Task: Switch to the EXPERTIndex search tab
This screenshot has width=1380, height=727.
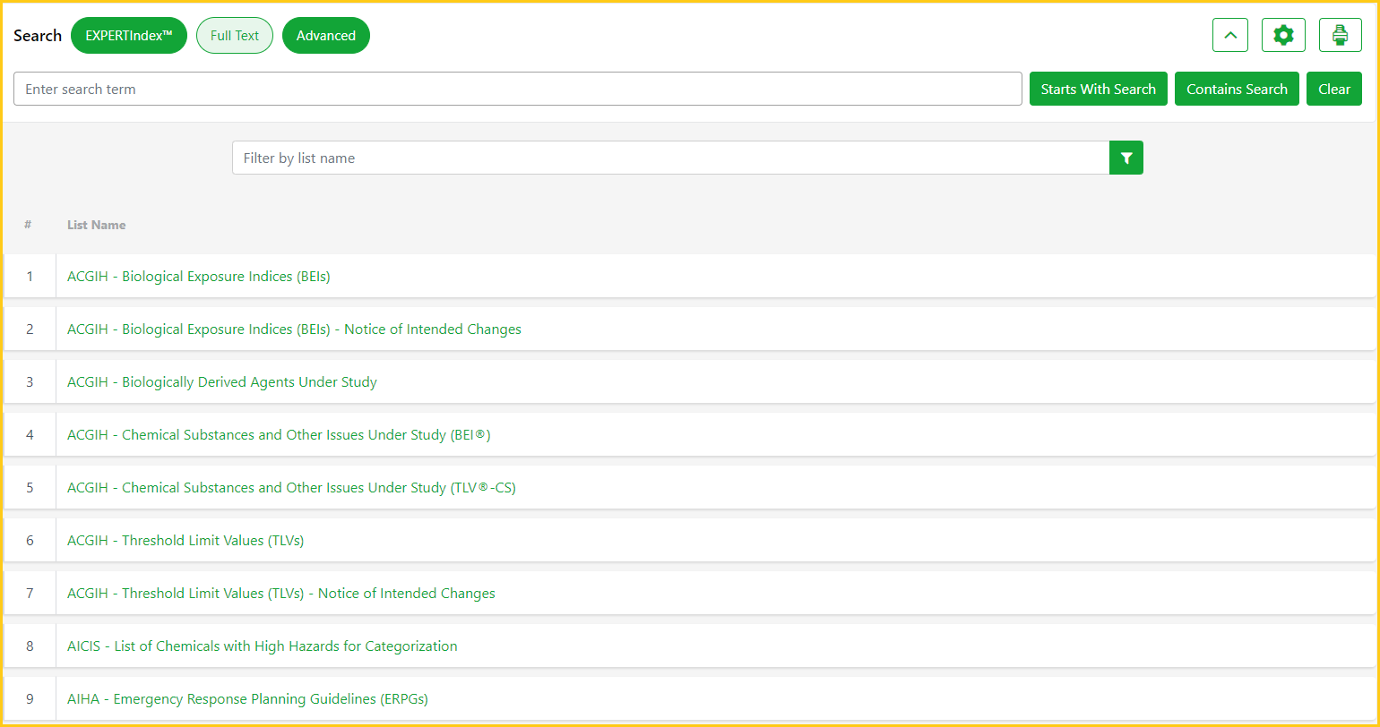Action: pyautogui.click(x=128, y=36)
